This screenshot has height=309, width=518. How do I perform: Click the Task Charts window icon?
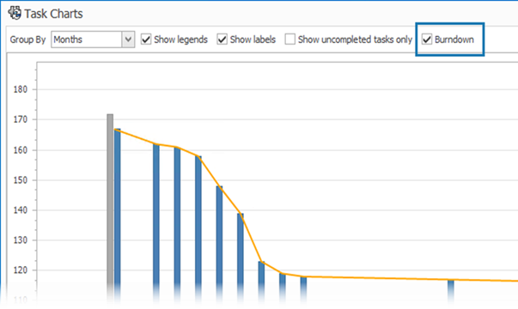click(15, 13)
